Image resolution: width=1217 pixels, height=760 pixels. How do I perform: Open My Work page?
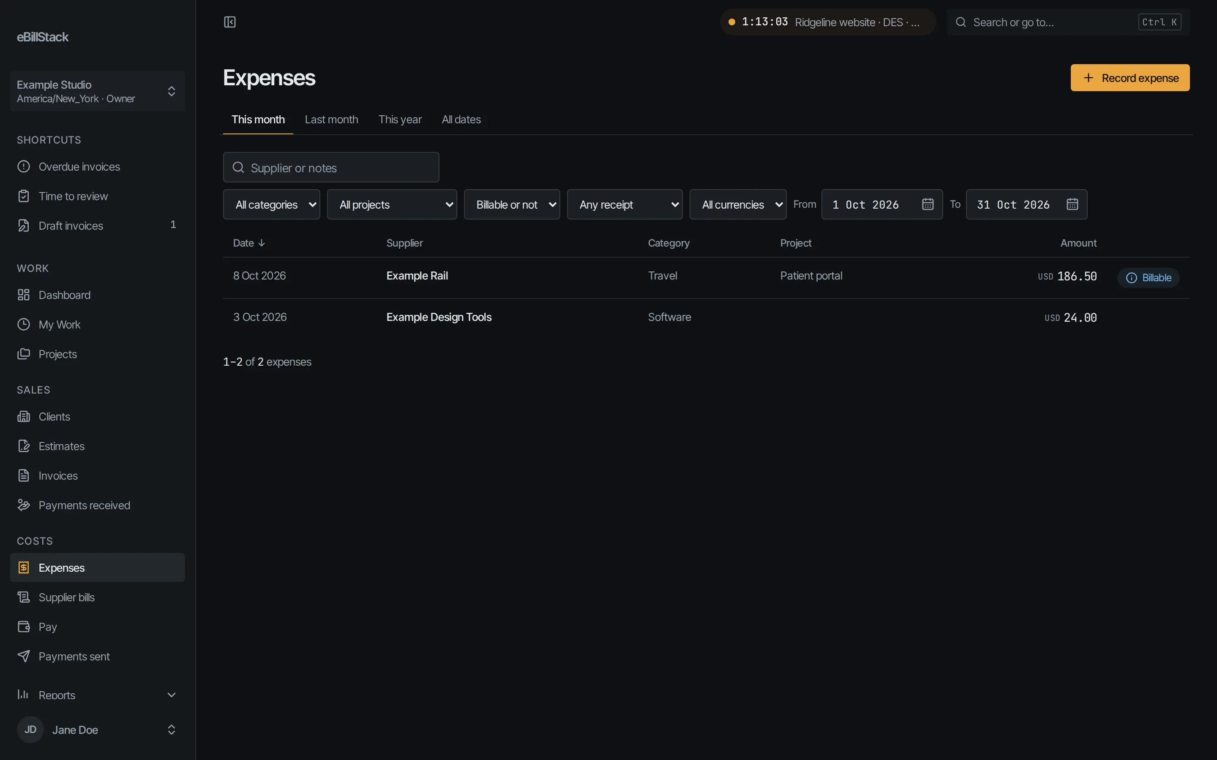click(98, 325)
